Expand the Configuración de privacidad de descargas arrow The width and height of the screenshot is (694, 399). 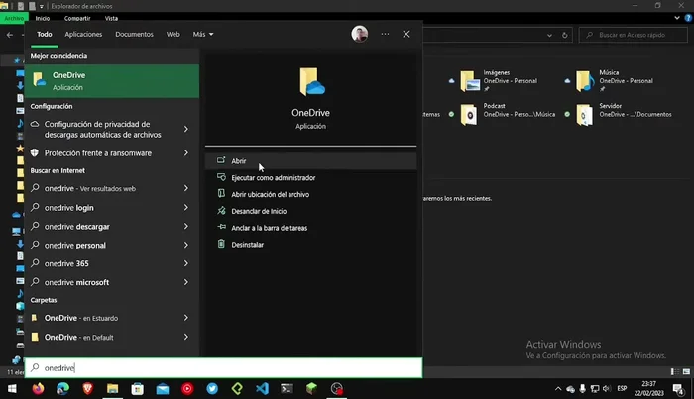[186, 129]
